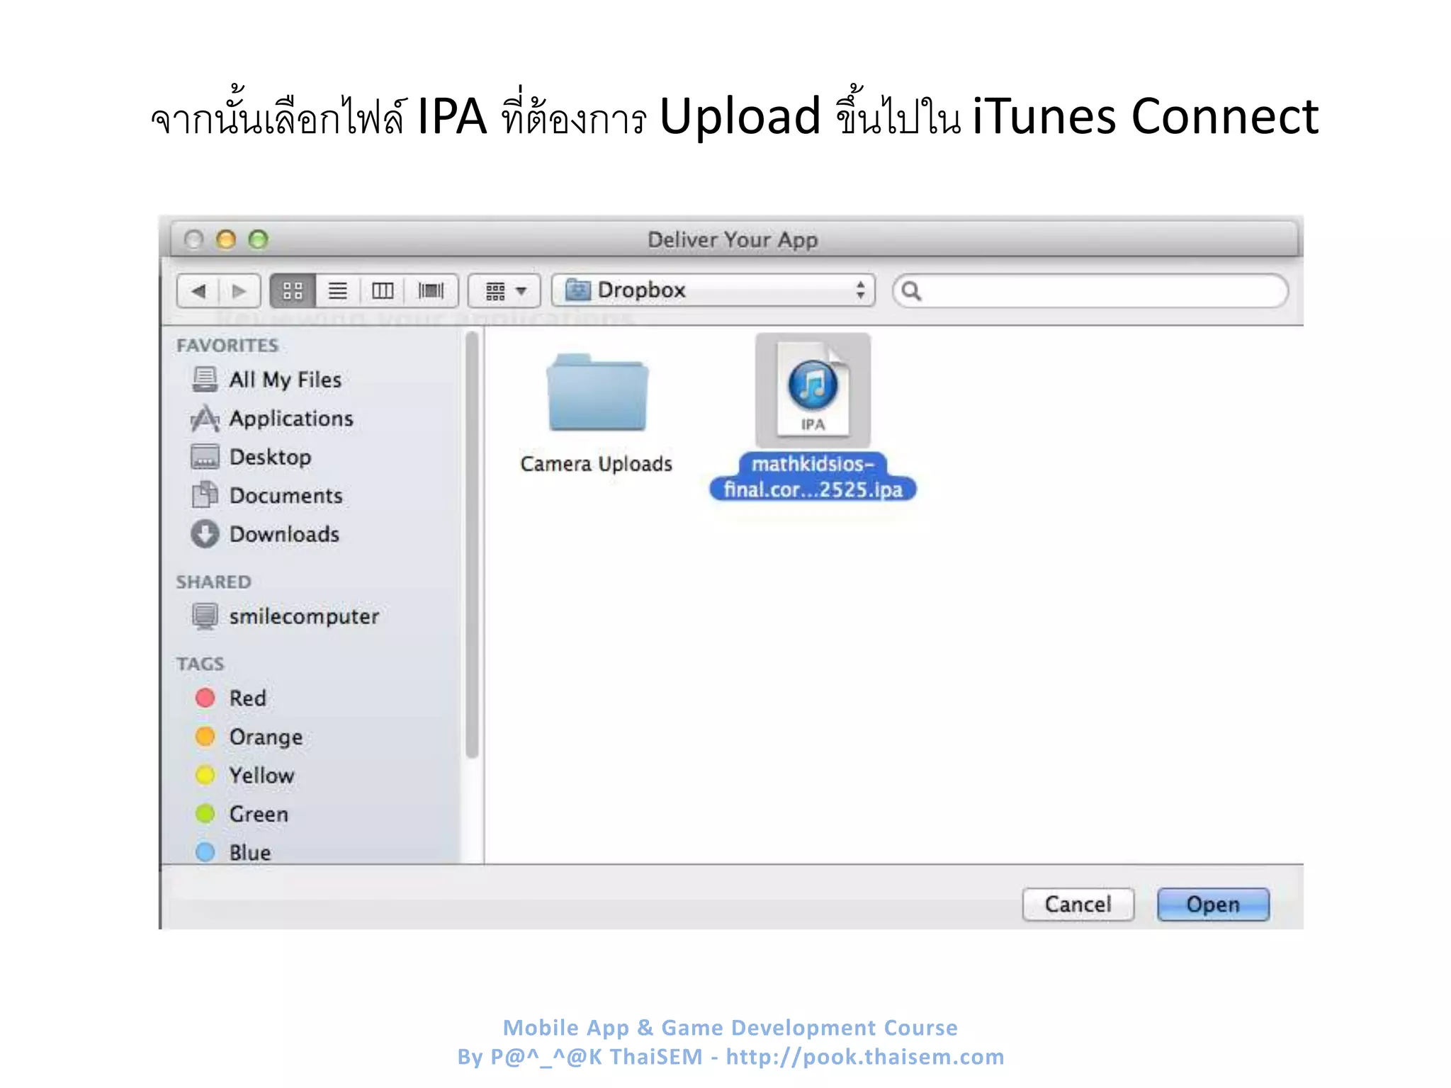The height and width of the screenshot is (1088, 1451).
Task: Select the IPA file icon
Action: [x=813, y=389]
